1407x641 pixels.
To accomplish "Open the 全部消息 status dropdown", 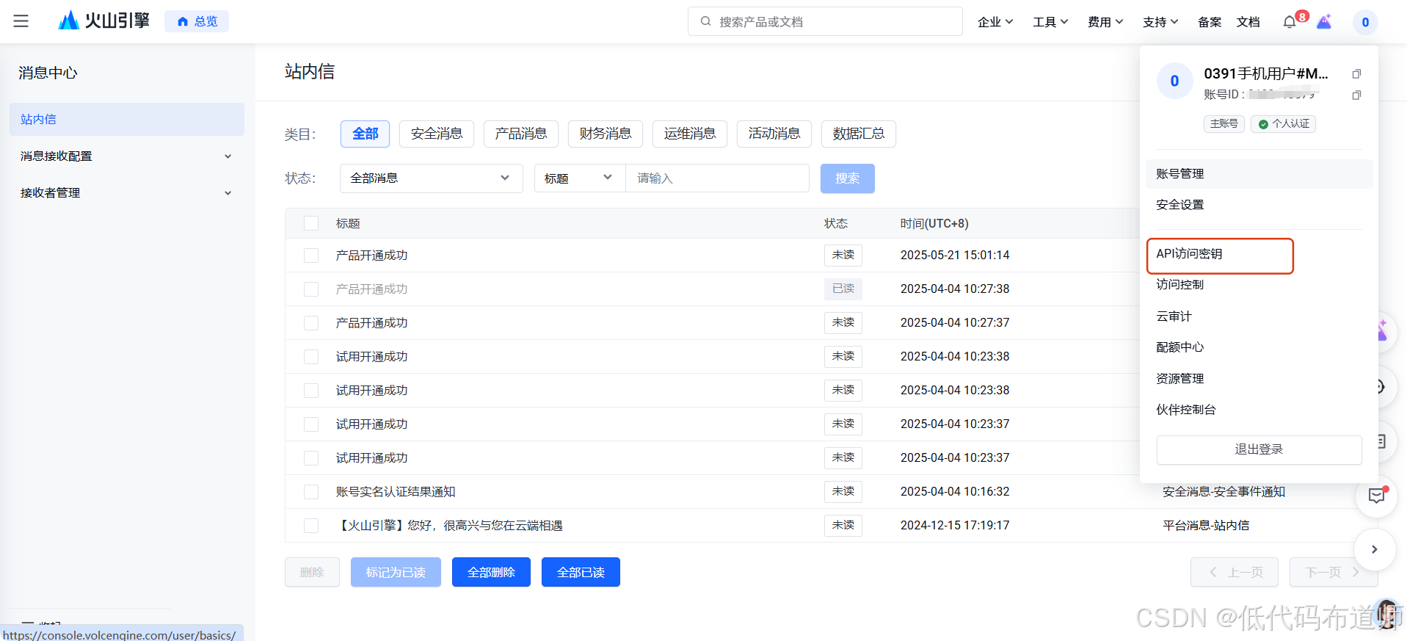I will coord(431,178).
